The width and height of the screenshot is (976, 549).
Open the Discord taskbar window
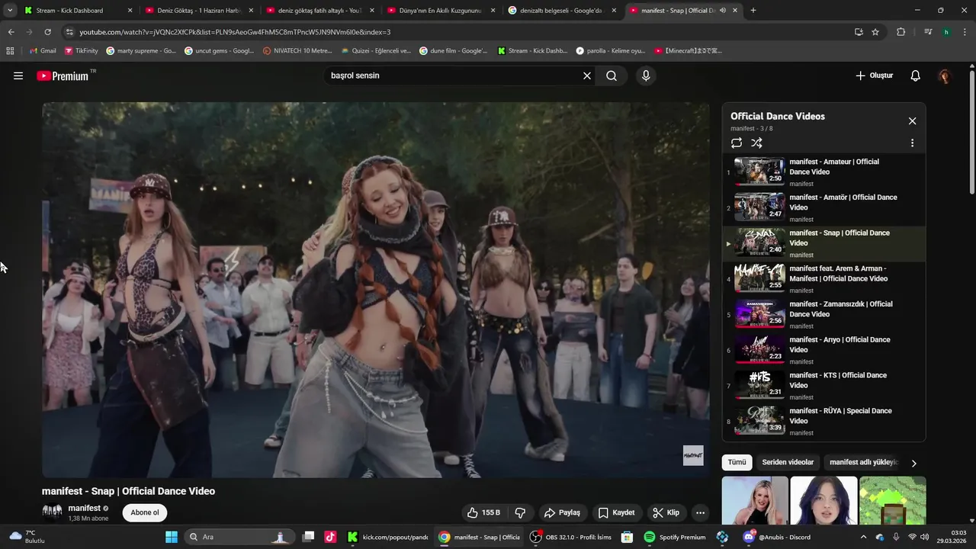pyautogui.click(x=777, y=537)
